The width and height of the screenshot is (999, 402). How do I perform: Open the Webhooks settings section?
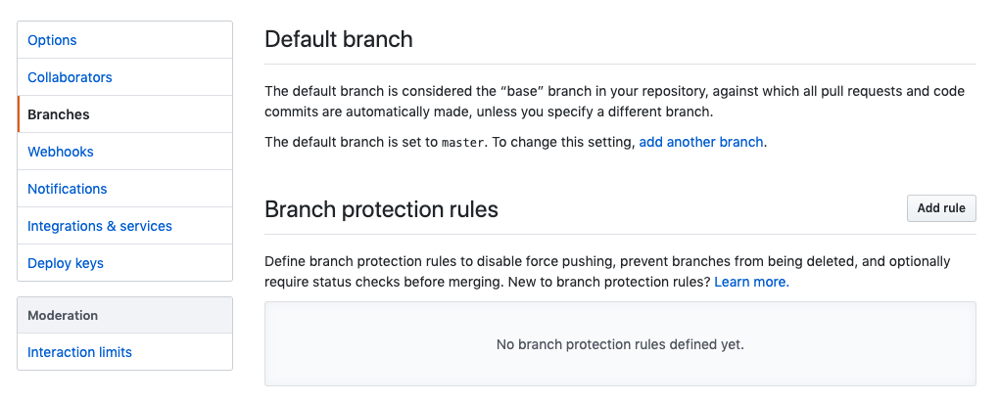pyautogui.click(x=61, y=152)
